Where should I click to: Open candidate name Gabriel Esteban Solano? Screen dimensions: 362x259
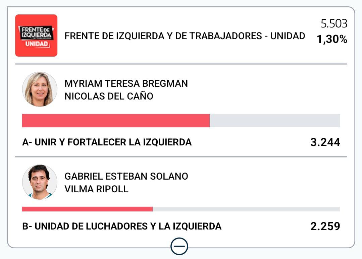click(x=126, y=176)
